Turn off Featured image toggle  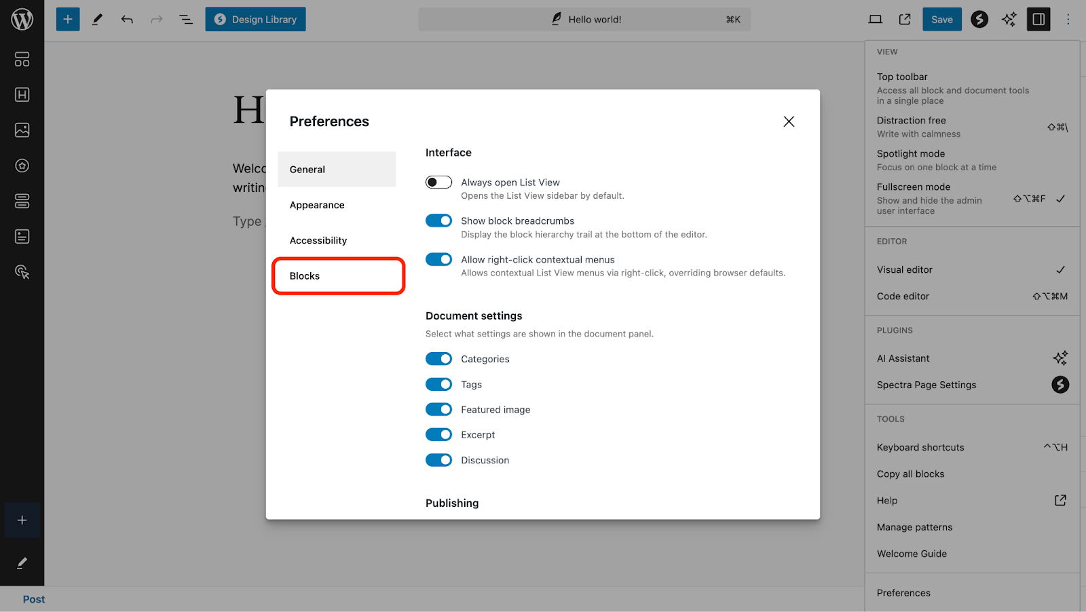[x=438, y=409]
